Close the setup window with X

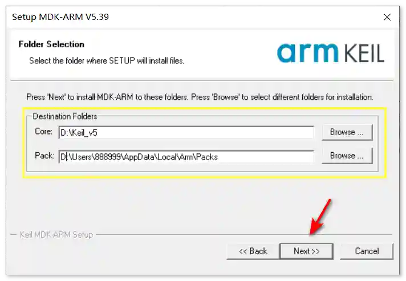[x=387, y=17]
